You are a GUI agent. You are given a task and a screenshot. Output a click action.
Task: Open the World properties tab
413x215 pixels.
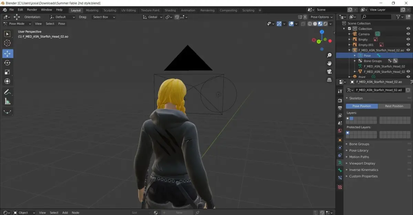click(340, 131)
